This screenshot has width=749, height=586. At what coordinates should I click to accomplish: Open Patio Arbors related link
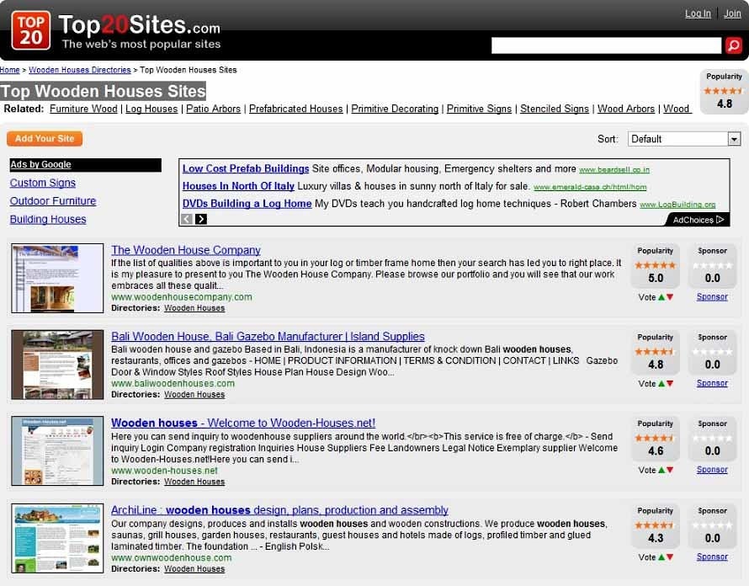click(x=213, y=109)
